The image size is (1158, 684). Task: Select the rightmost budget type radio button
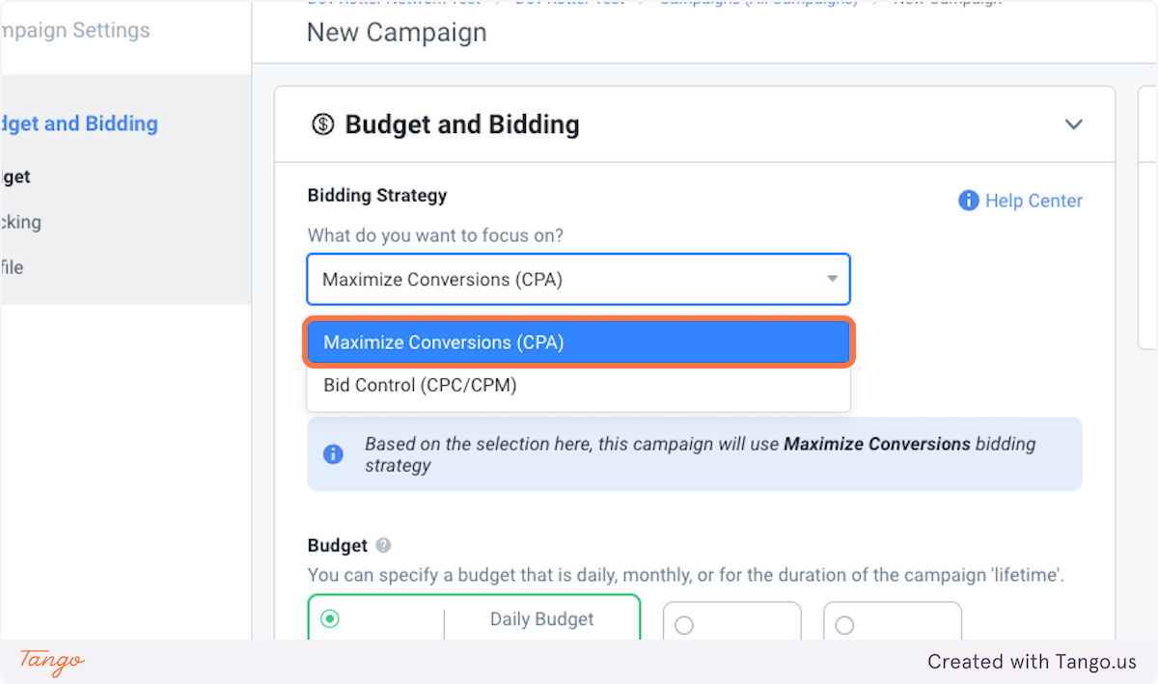[844, 625]
